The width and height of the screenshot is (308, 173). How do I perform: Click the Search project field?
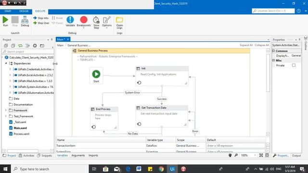click(x=28, y=51)
